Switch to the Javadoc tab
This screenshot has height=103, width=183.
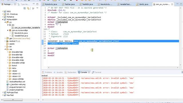click(x=58, y=72)
